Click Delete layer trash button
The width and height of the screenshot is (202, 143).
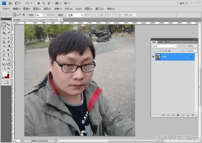tap(193, 115)
